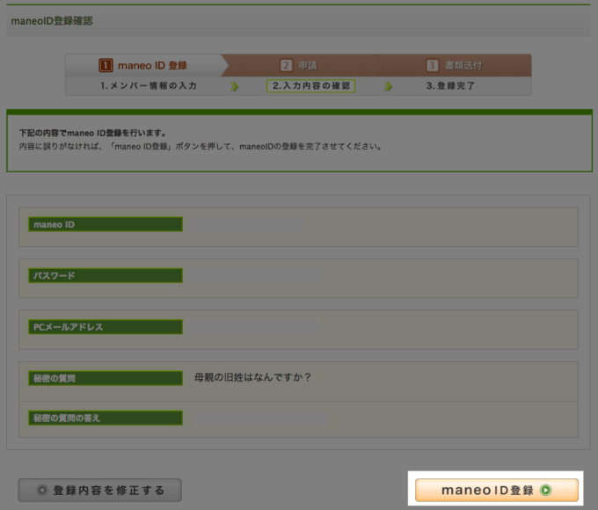The height and width of the screenshot is (510, 598).
Task: Select the 2 申請 step tab
Action: click(x=301, y=66)
